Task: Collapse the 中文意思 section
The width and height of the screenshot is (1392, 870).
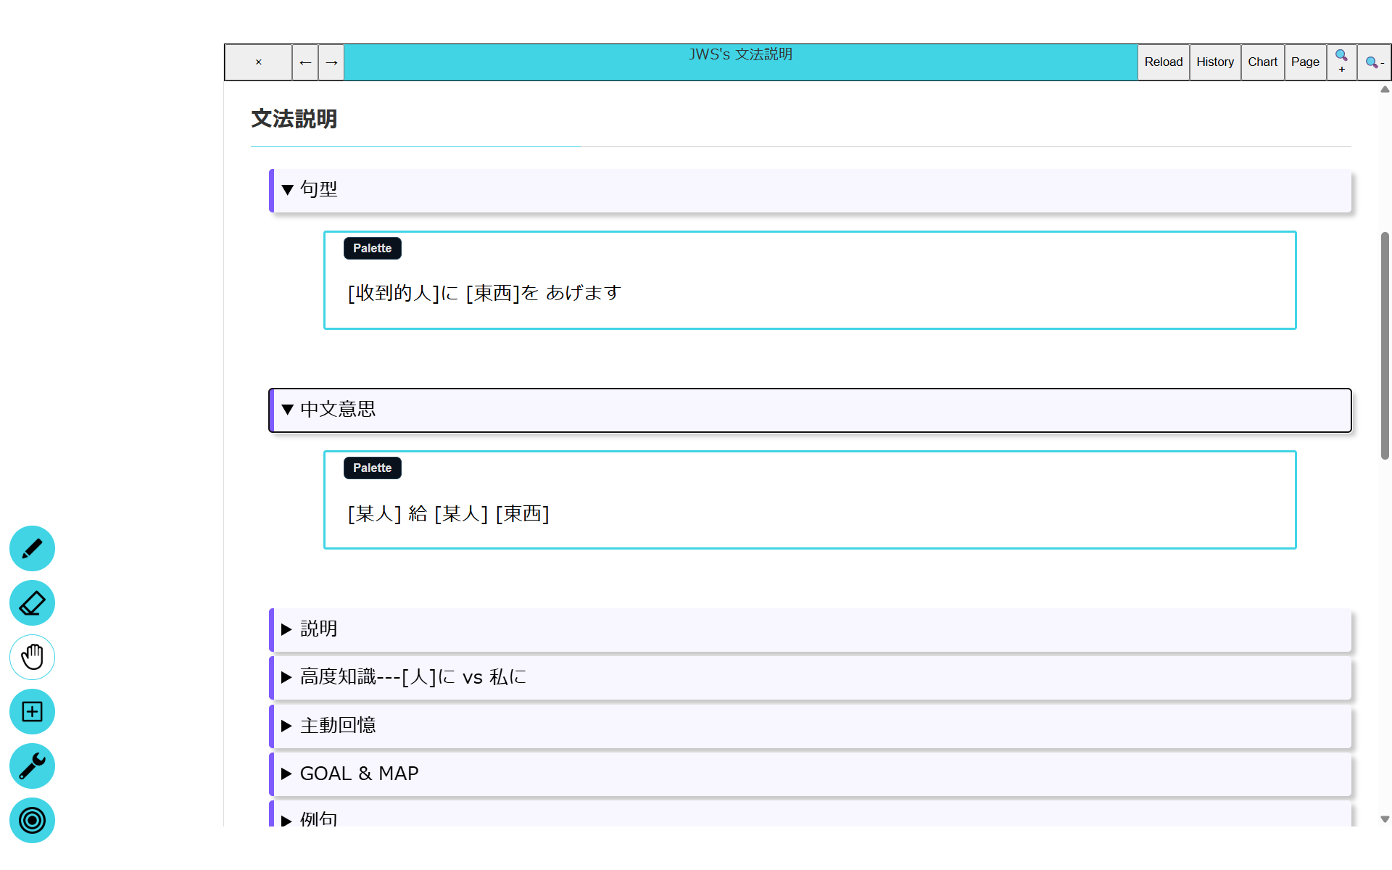Action: 338,410
